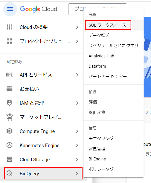Click the マーケットプレイス cart icon

tap(9, 117)
